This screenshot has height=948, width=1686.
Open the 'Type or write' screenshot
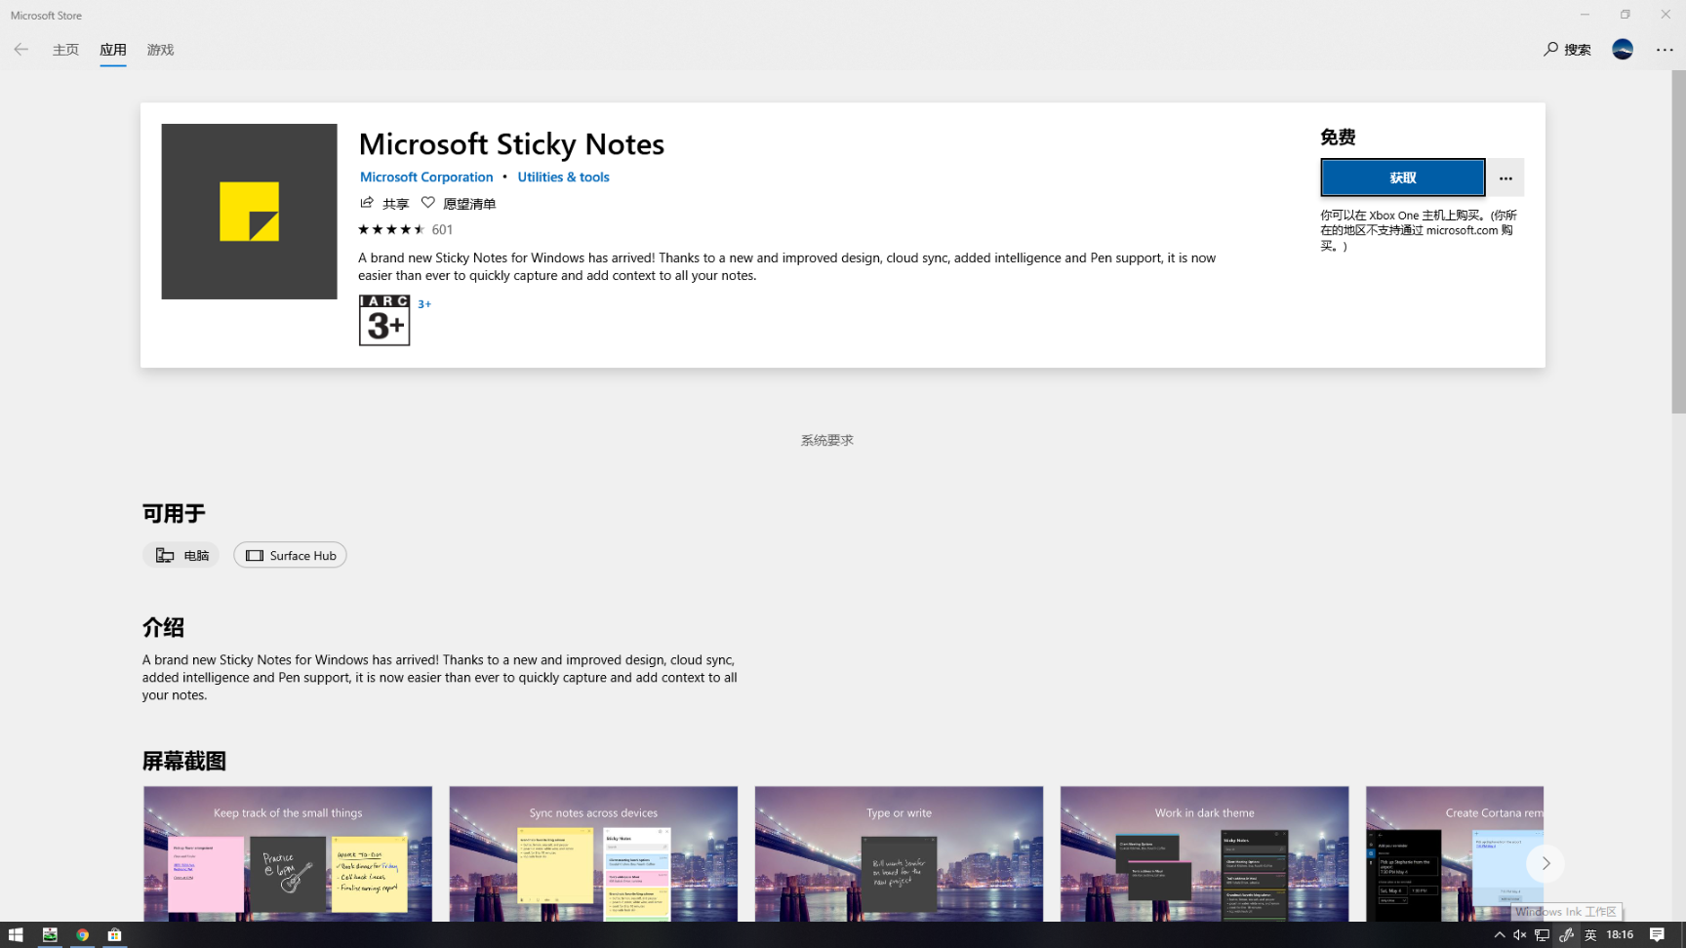(x=899, y=853)
